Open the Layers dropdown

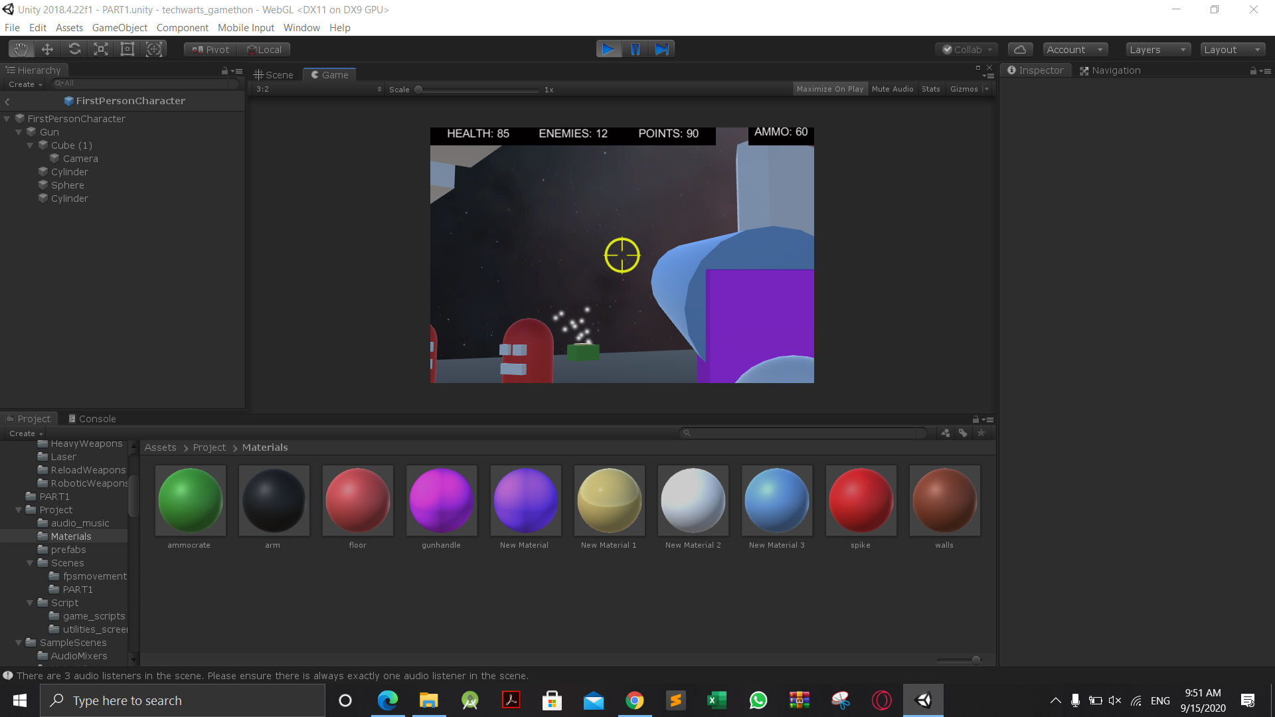1157,50
